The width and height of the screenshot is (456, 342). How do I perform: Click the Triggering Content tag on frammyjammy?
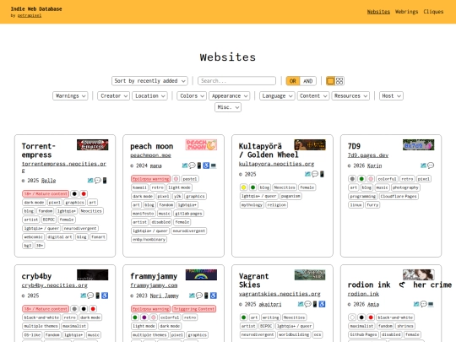click(194, 309)
